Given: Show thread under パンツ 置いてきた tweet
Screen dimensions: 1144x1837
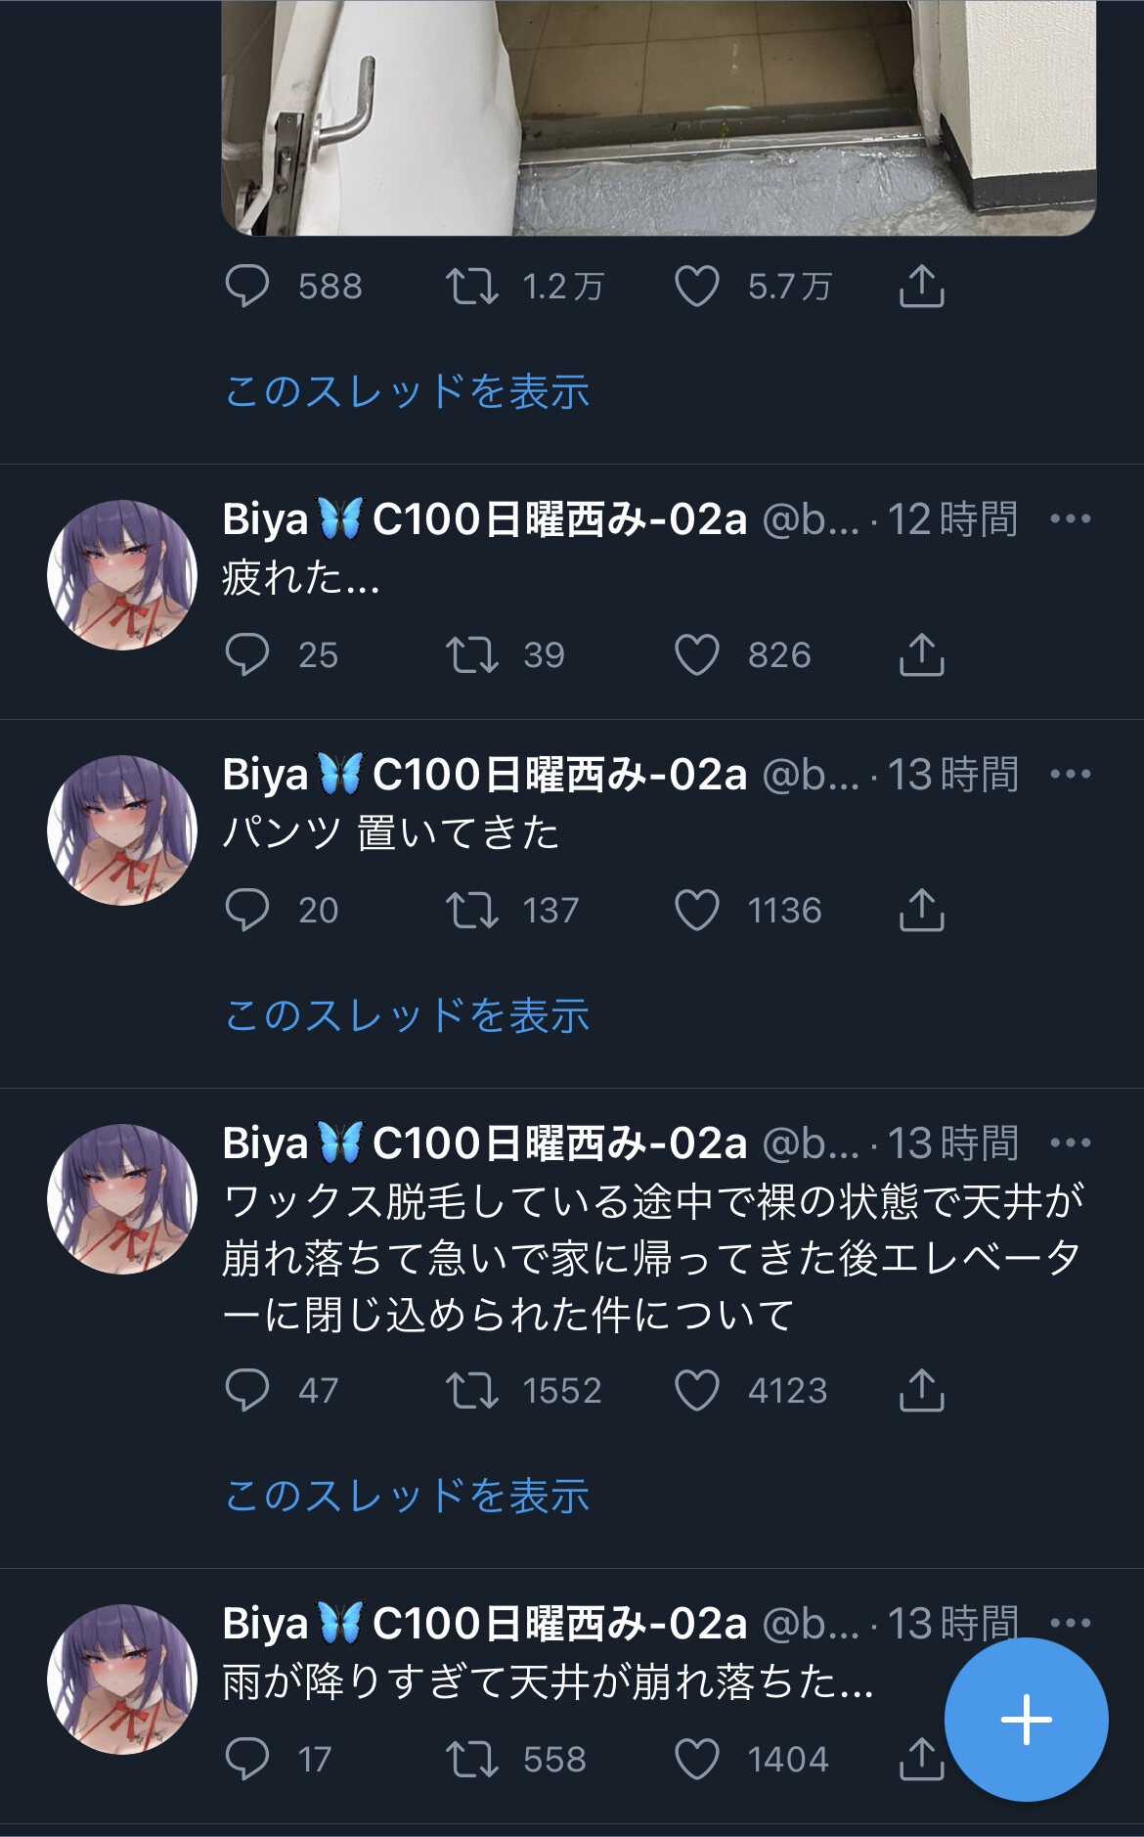Looking at the screenshot, I should tap(407, 1015).
